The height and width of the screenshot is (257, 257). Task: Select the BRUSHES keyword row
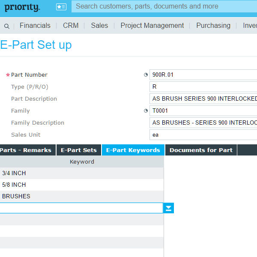81,196
